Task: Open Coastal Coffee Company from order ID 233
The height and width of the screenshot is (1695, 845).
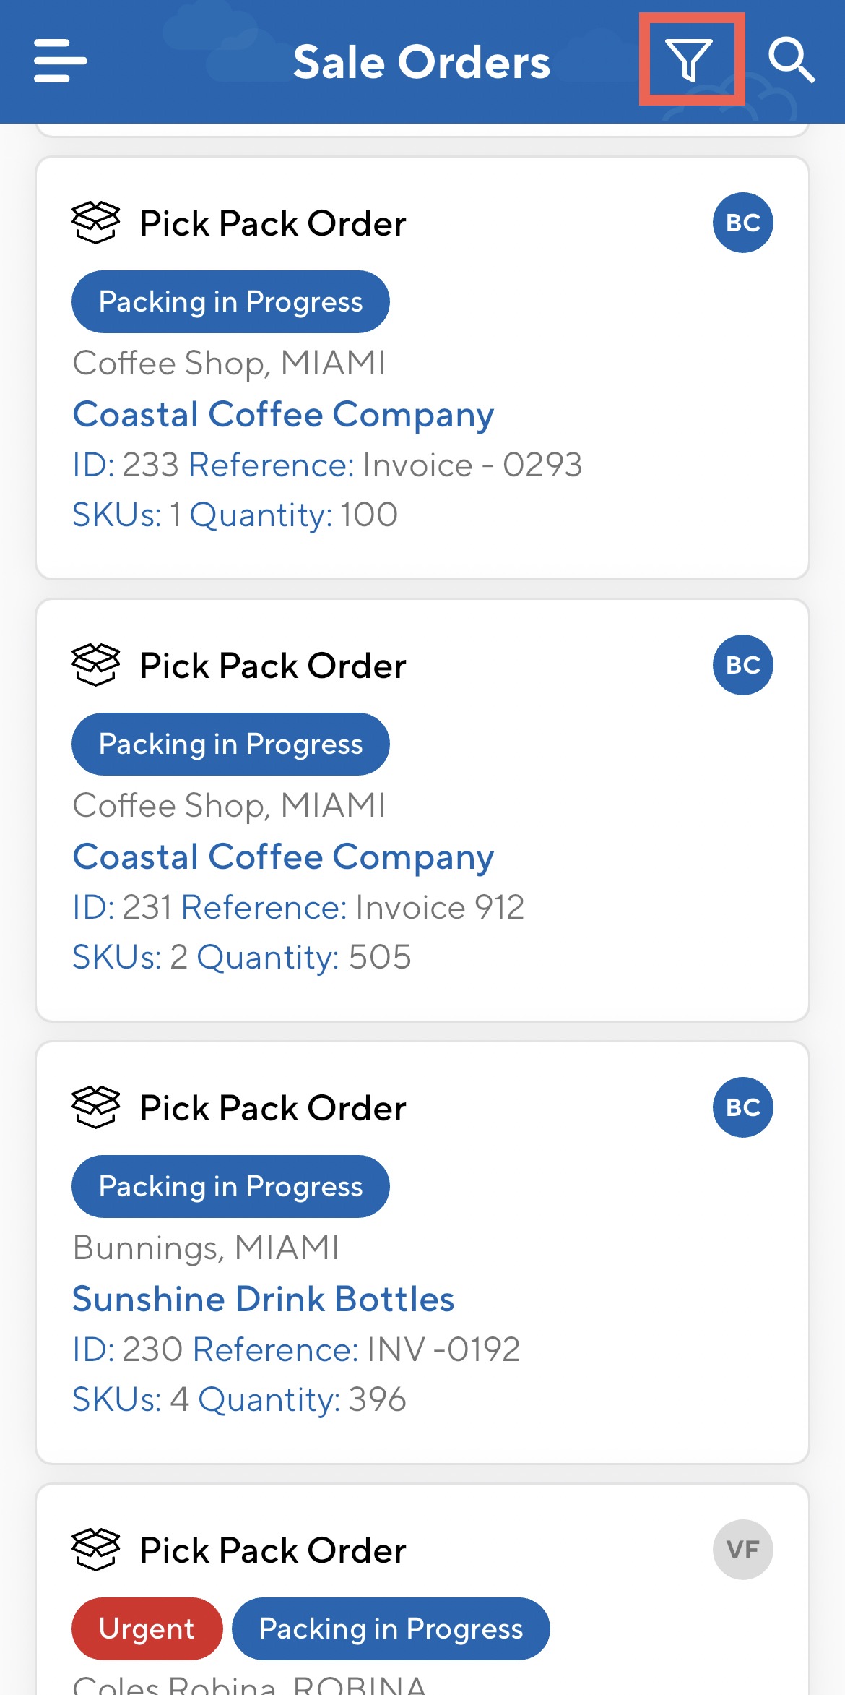Action: pos(283,414)
